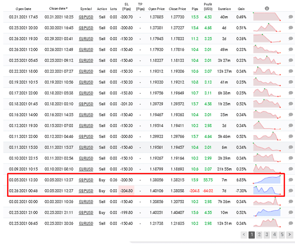Open comment icon for trade opened 03.17.2021 23:00
The width and height of the screenshot is (295, 244).
coord(290,93)
